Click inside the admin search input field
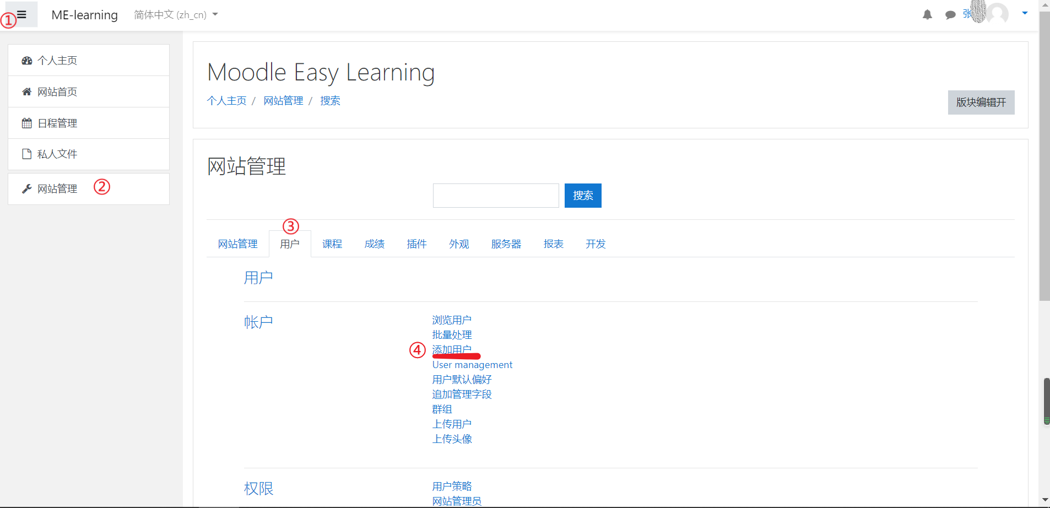 point(495,195)
